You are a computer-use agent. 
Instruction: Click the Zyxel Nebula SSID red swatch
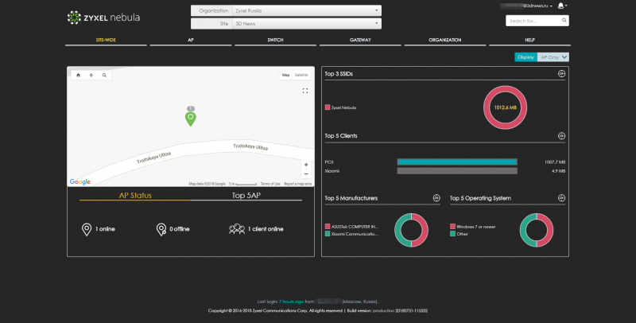tap(328, 107)
